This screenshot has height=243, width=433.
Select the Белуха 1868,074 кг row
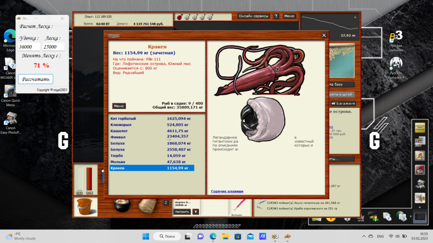click(x=152, y=143)
